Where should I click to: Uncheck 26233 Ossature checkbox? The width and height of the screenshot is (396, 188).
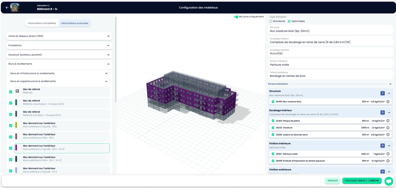[x=273, y=128]
